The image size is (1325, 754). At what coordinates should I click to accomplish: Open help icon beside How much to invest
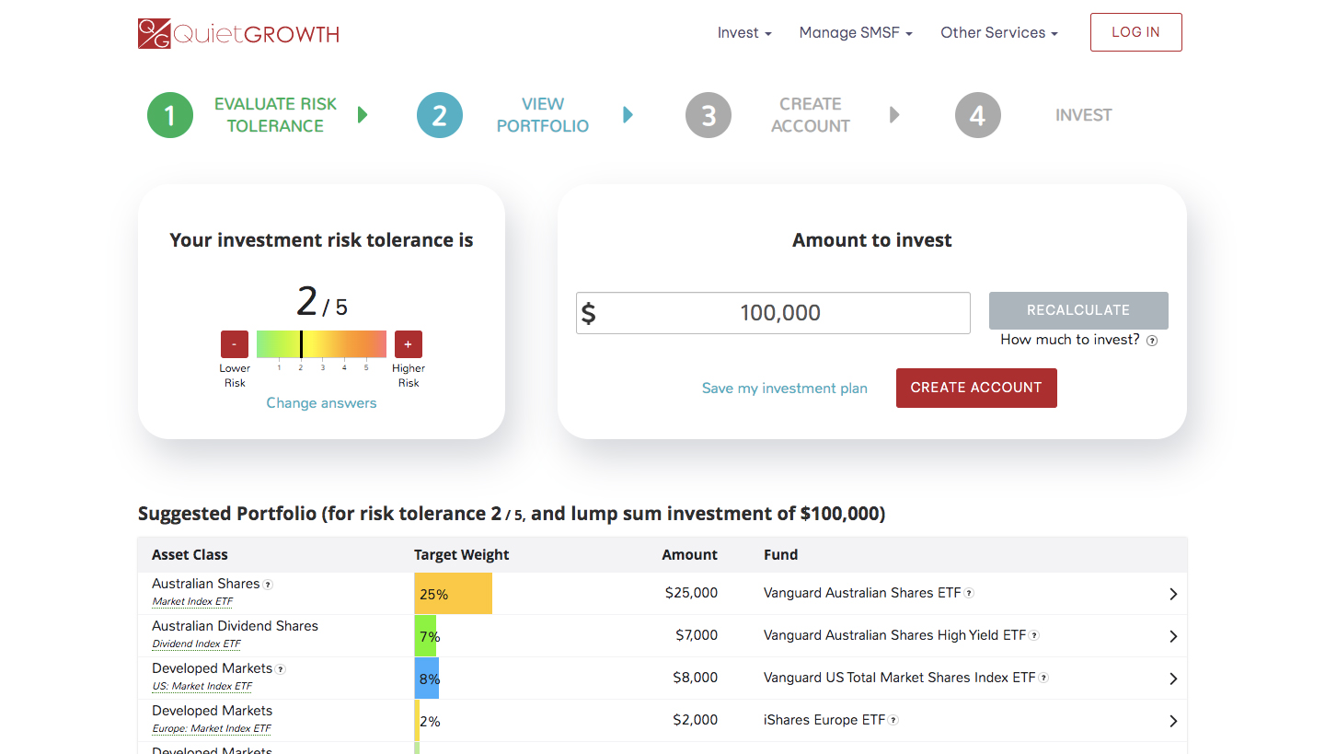click(x=1152, y=341)
